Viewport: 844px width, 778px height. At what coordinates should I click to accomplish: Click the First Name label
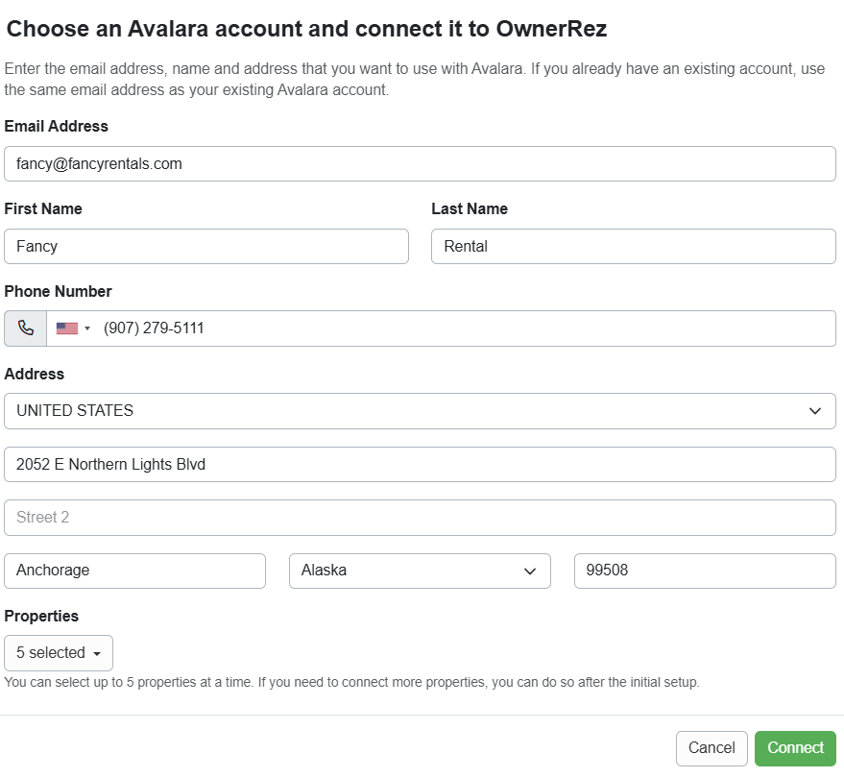click(43, 208)
